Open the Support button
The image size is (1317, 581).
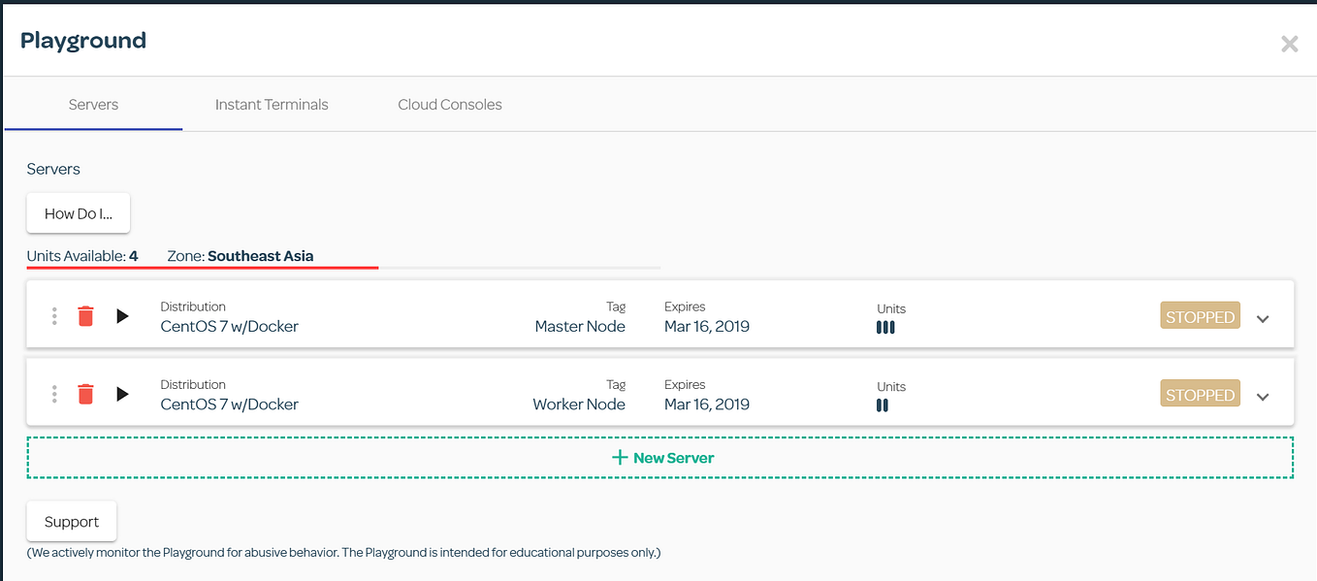72,522
